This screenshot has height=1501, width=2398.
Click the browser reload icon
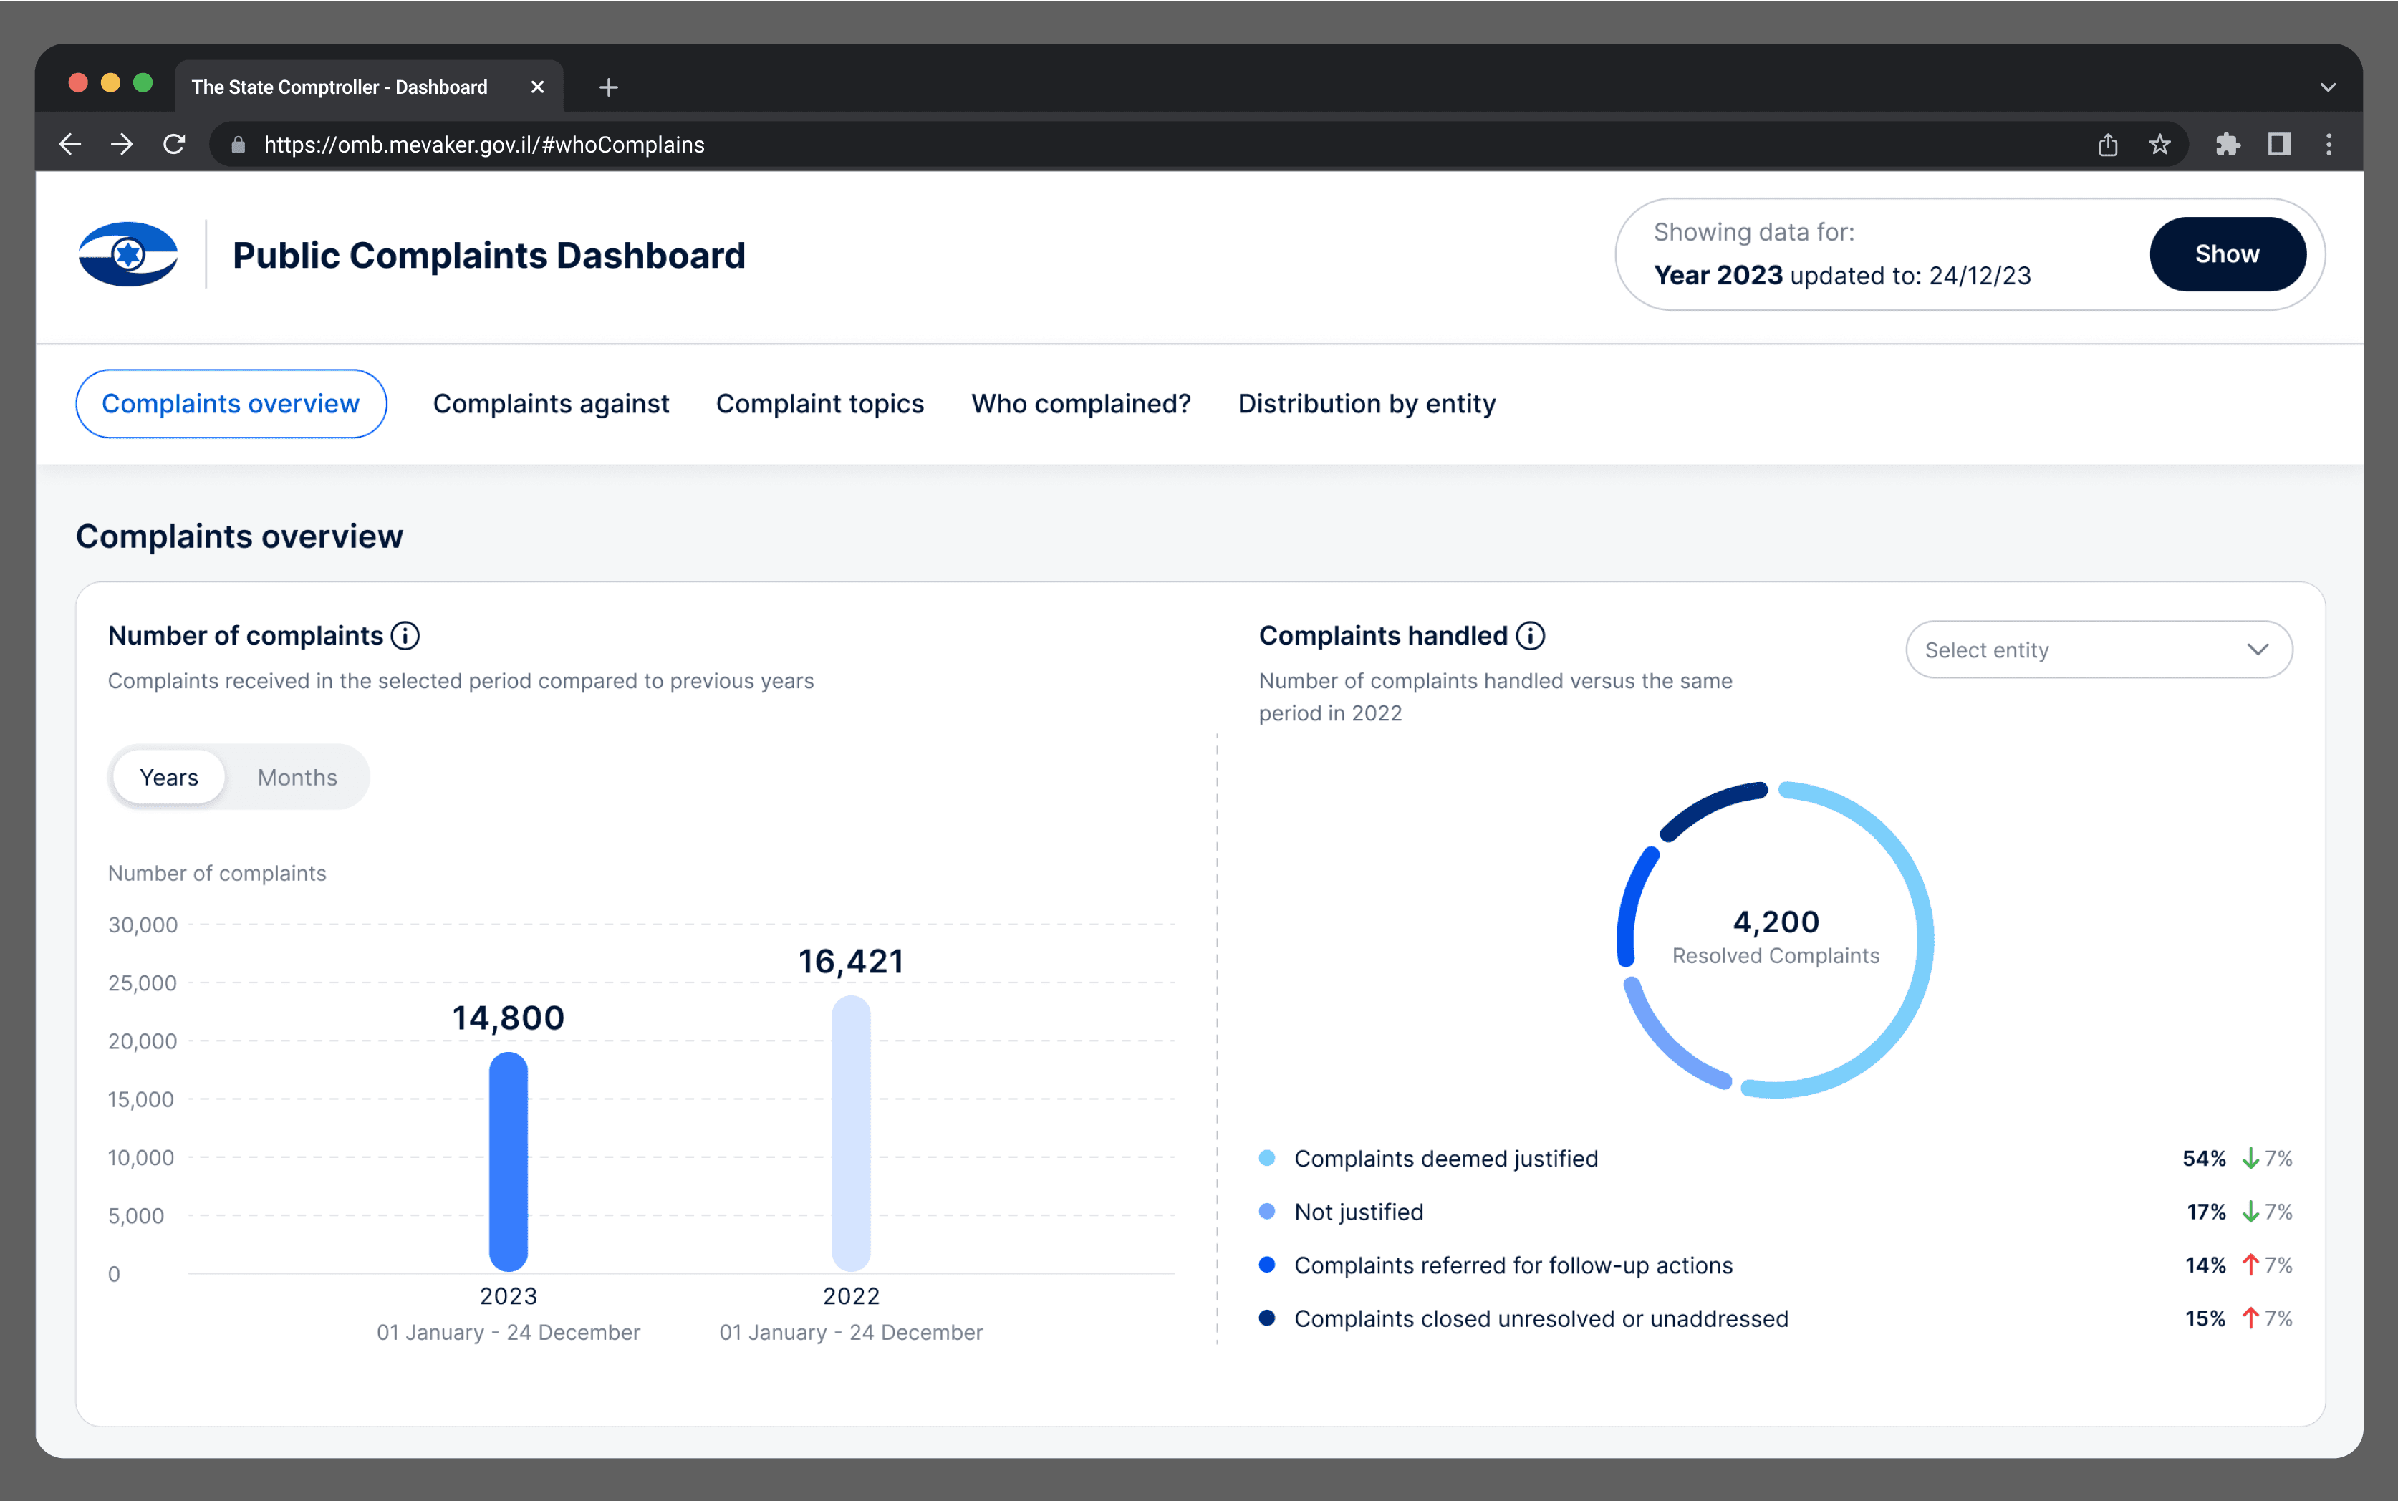pyautogui.click(x=174, y=145)
